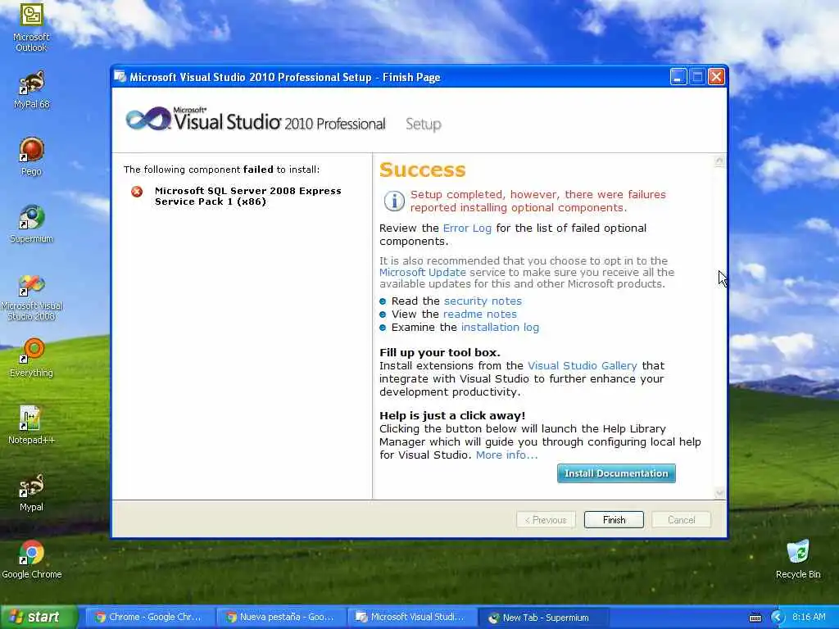Expand hidden tray icons arrow

[778, 618]
